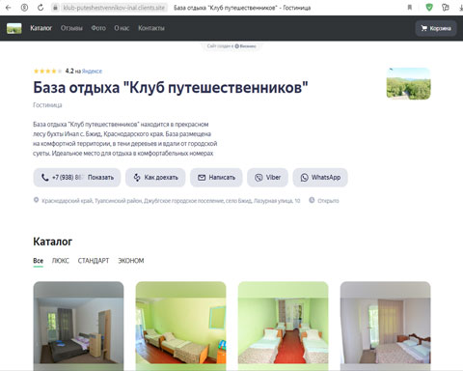463x371 pixels.
Task: Select the СТАНДАРТ catalog tab
Action: tap(94, 261)
